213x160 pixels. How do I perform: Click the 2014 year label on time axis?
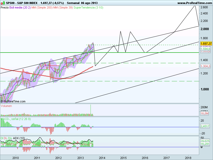102,158
